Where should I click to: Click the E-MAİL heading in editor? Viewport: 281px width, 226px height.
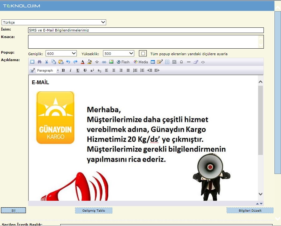click(40, 82)
